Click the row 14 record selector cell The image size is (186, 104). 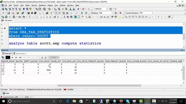point(2,70)
